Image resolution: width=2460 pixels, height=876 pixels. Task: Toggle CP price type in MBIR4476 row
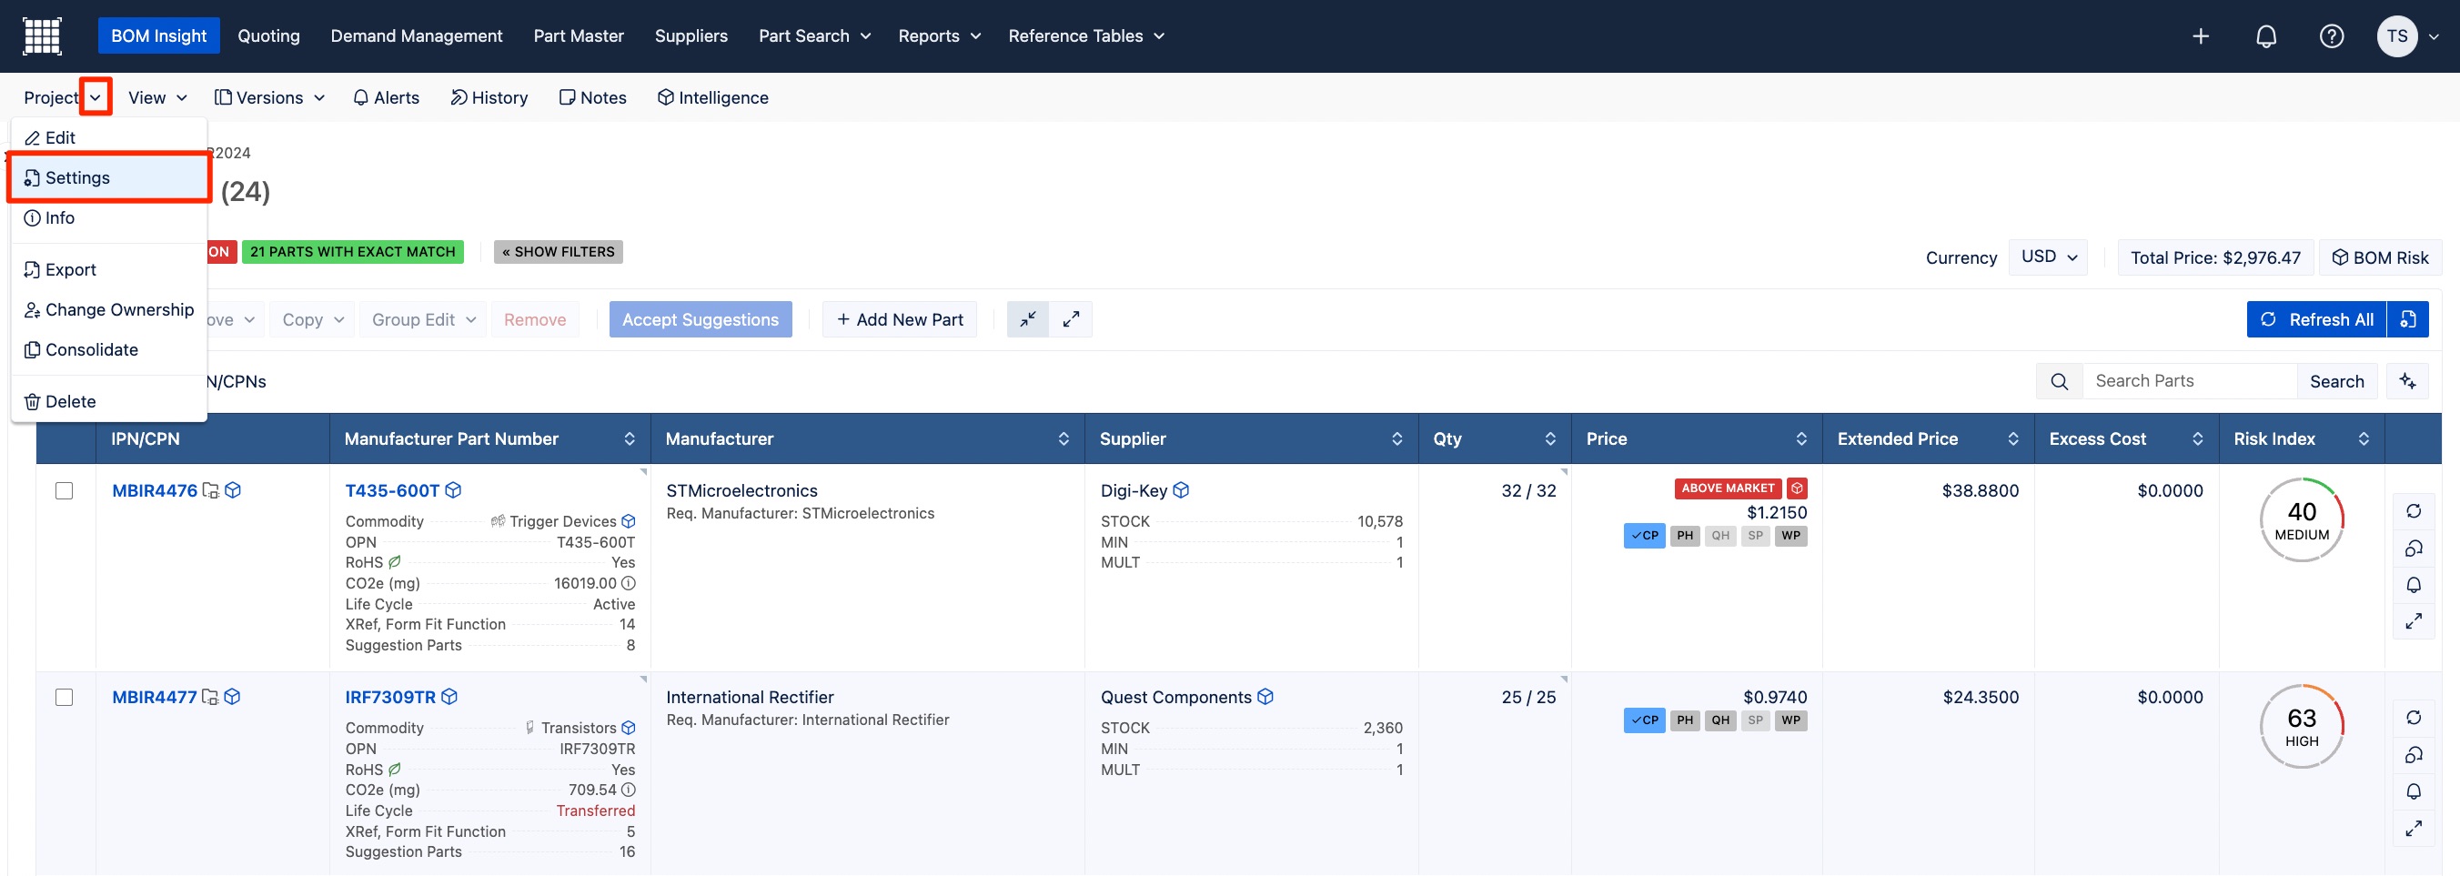(1645, 536)
